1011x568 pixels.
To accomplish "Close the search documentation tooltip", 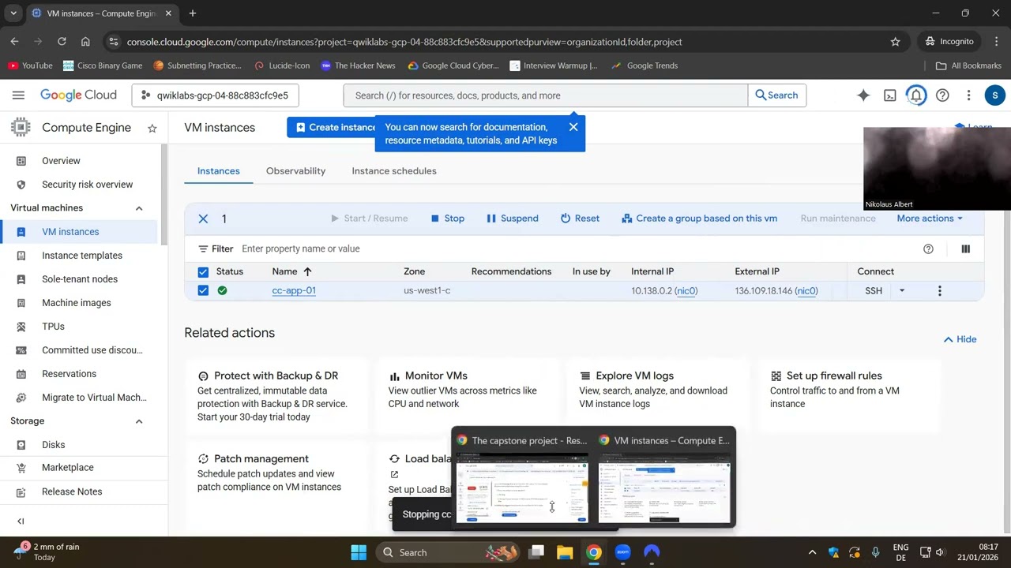I will click(573, 127).
